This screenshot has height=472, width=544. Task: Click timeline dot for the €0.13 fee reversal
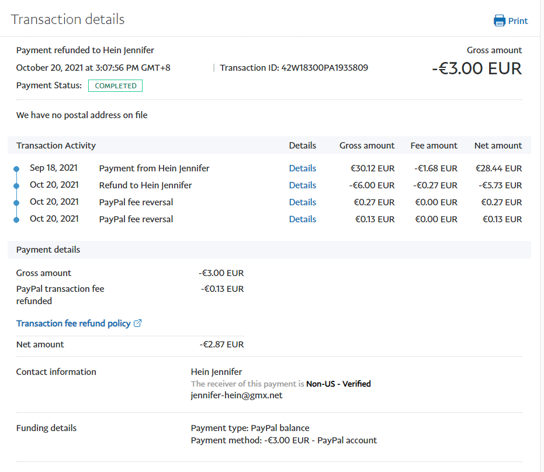[16, 219]
